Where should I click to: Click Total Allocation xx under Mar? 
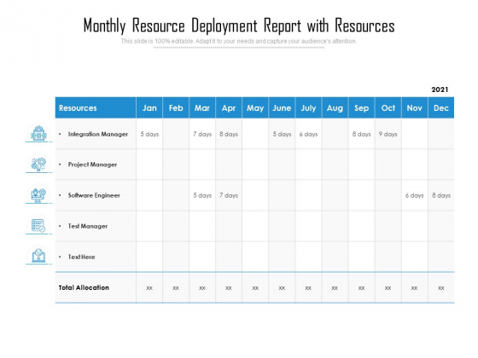pos(202,288)
